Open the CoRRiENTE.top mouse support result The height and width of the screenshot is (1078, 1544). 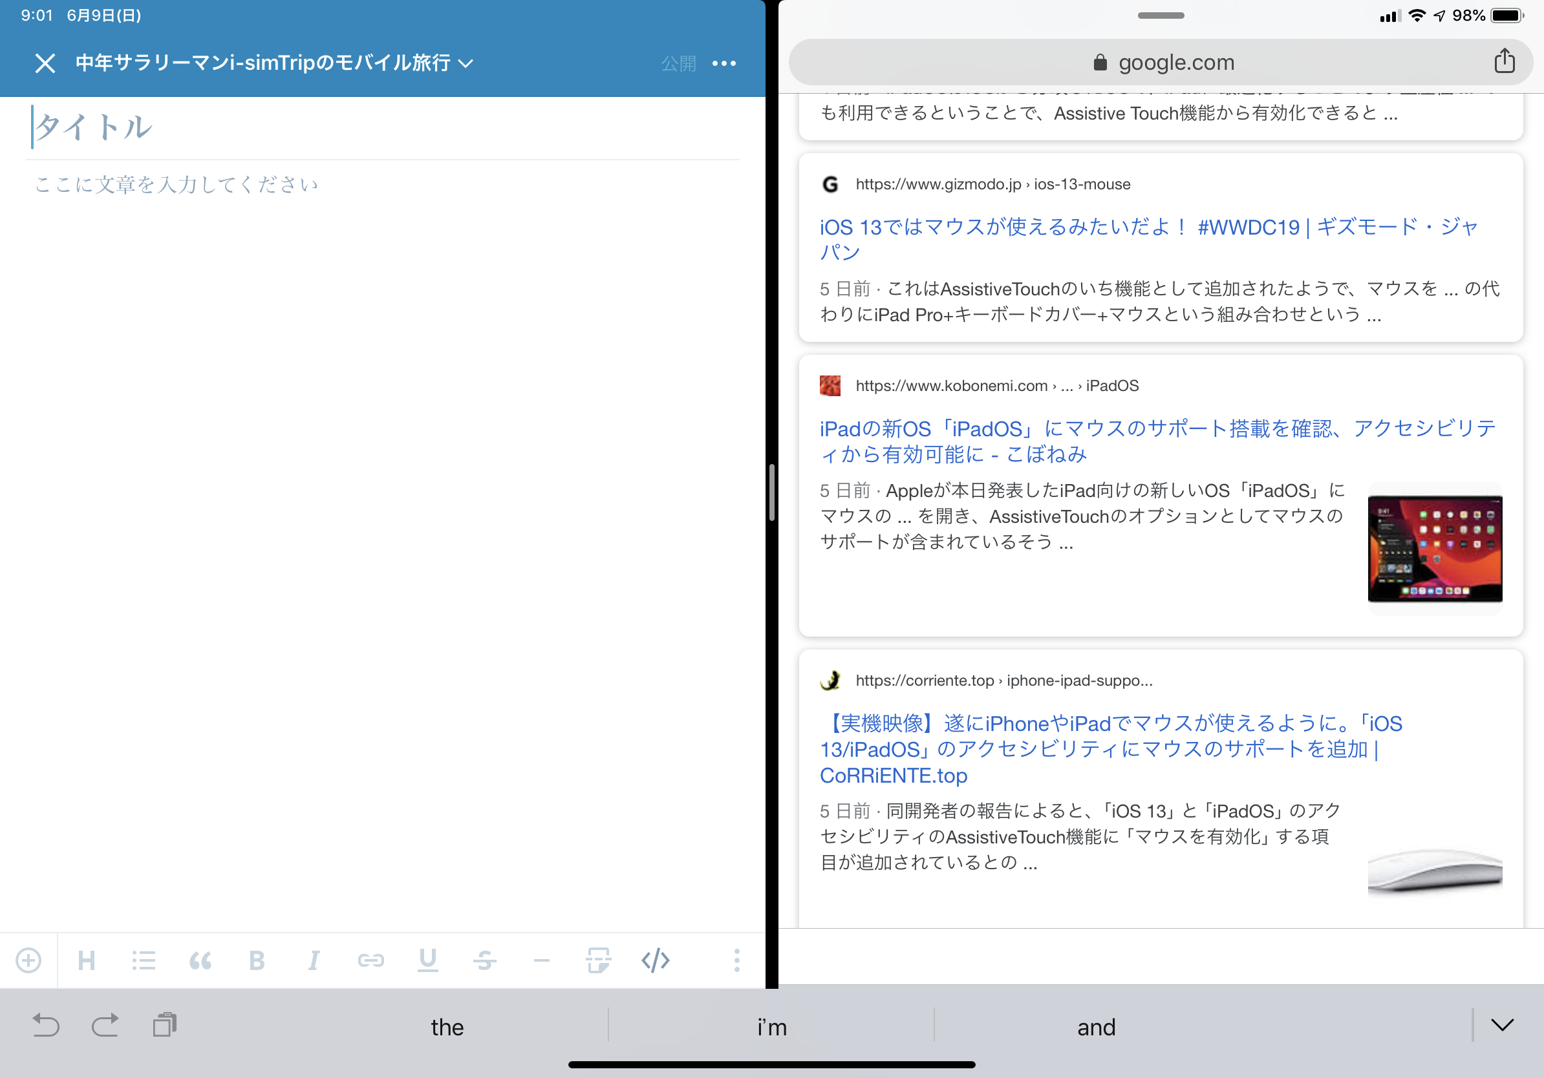(x=1111, y=748)
